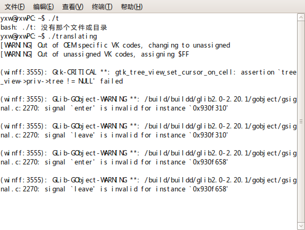
Task: Click the `leave' signal line for 0x930f658
Action: click(149, 185)
